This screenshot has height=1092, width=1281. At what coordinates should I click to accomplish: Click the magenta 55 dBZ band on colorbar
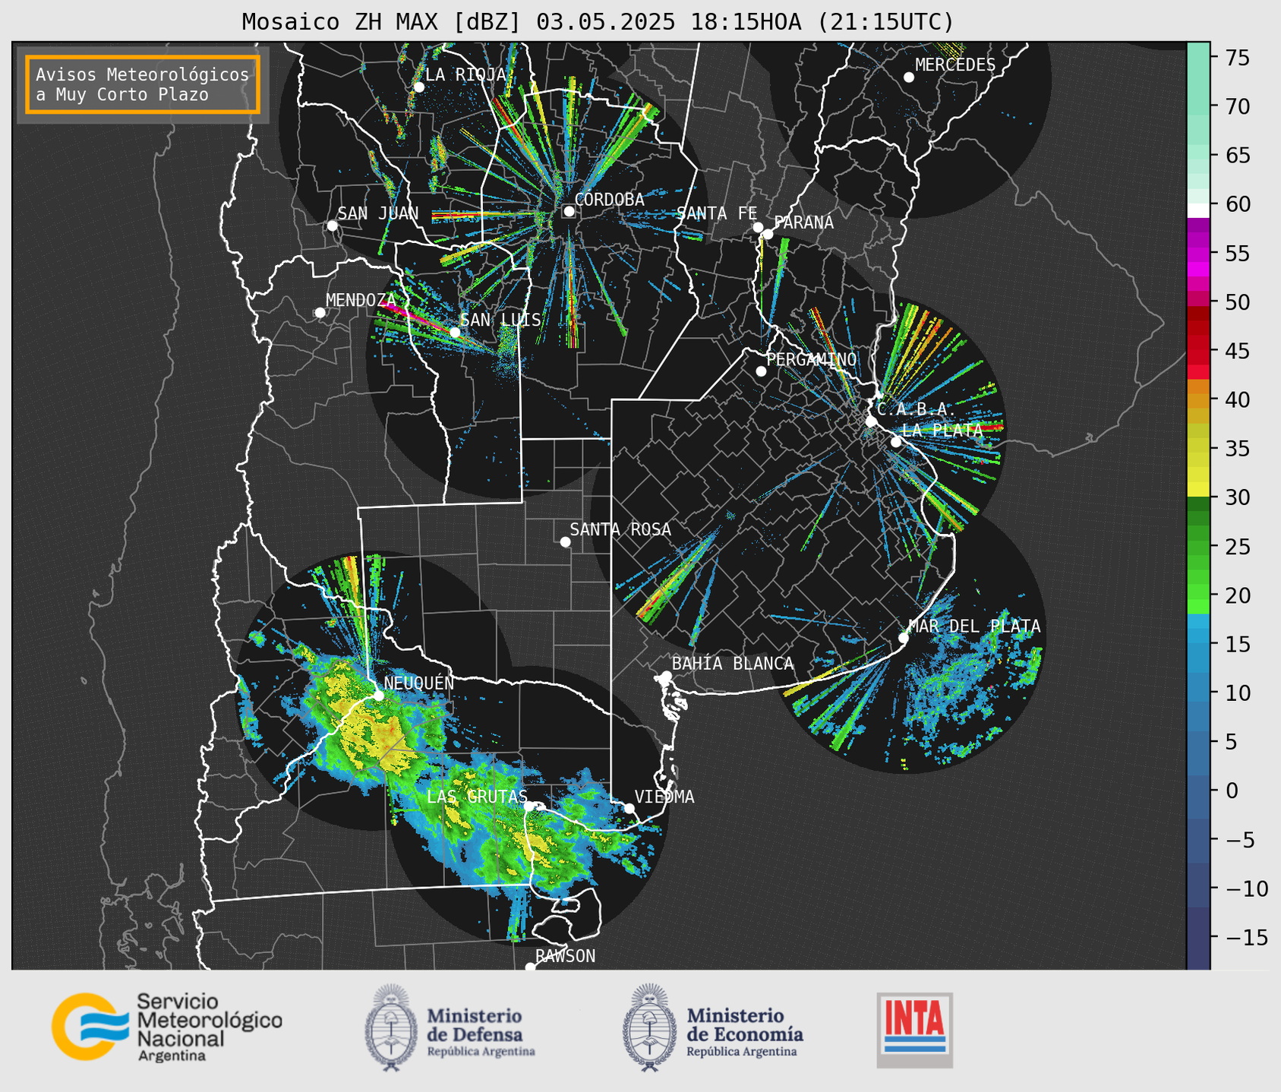point(1198,253)
